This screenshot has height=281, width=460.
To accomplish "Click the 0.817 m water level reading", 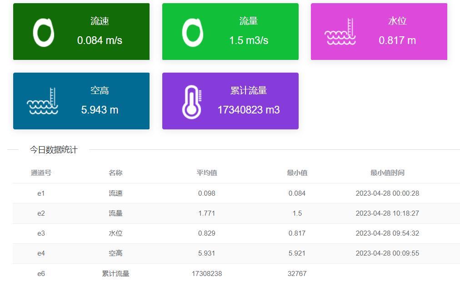I will pos(397,40).
